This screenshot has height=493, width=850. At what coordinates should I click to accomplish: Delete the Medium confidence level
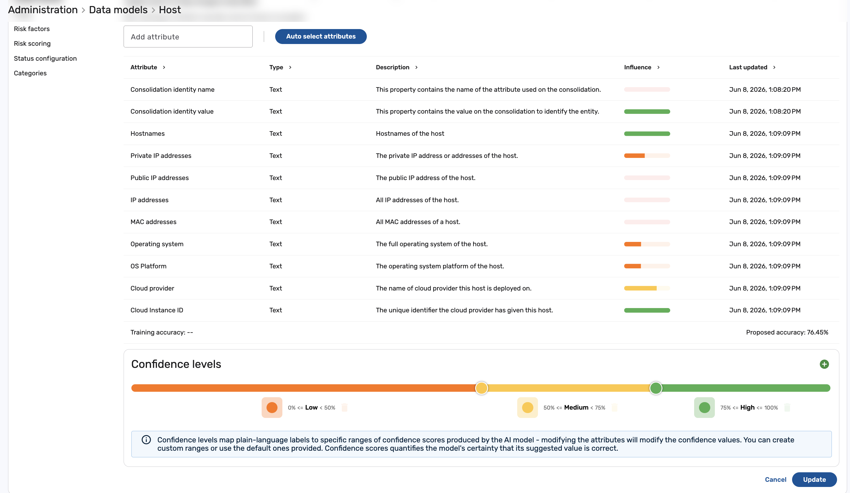pyautogui.click(x=615, y=408)
